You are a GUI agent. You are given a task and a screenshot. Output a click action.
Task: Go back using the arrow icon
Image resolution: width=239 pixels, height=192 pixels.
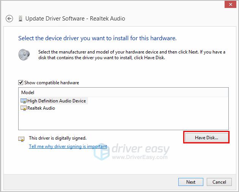(9, 19)
